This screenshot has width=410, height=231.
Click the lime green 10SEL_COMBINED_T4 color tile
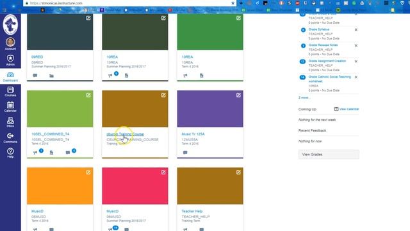[x=60, y=108]
